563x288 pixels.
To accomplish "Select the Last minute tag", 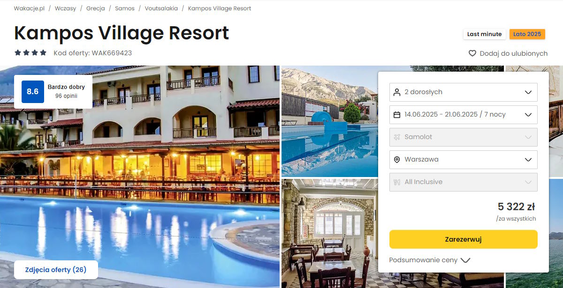I will tap(485, 34).
